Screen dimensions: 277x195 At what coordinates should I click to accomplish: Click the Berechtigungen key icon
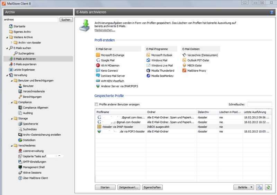point(20,97)
